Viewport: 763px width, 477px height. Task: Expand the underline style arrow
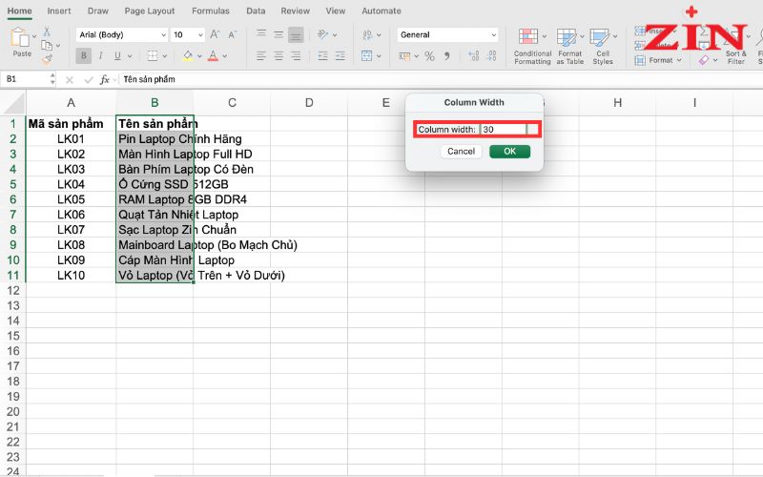tap(130, 56)
